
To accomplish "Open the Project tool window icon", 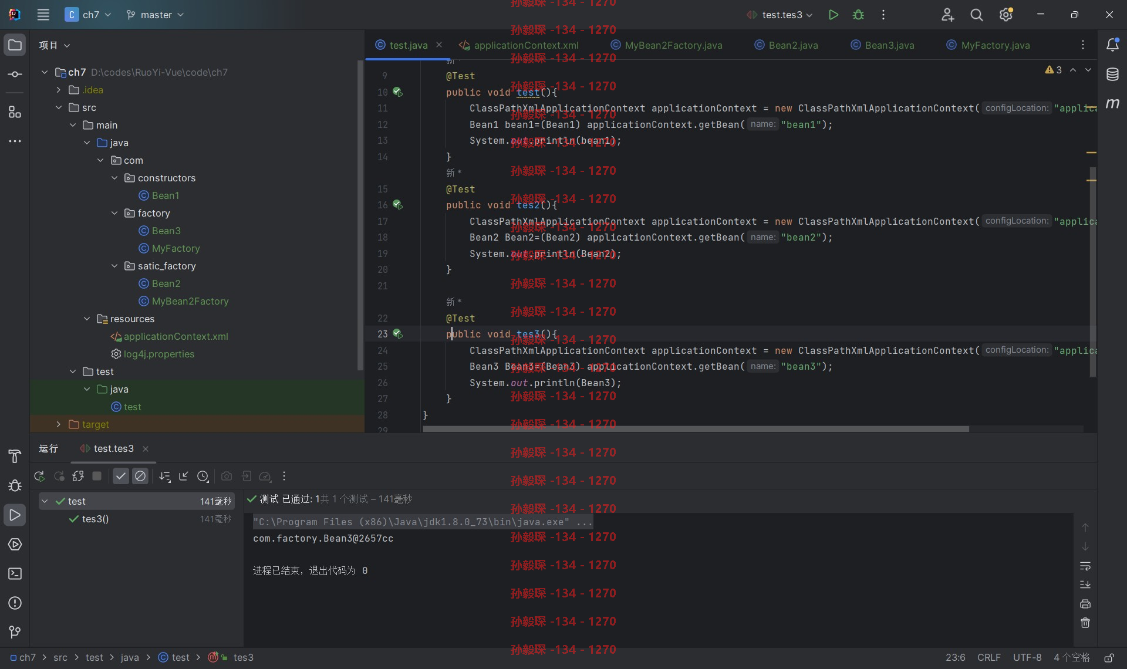I will (15, 45).
